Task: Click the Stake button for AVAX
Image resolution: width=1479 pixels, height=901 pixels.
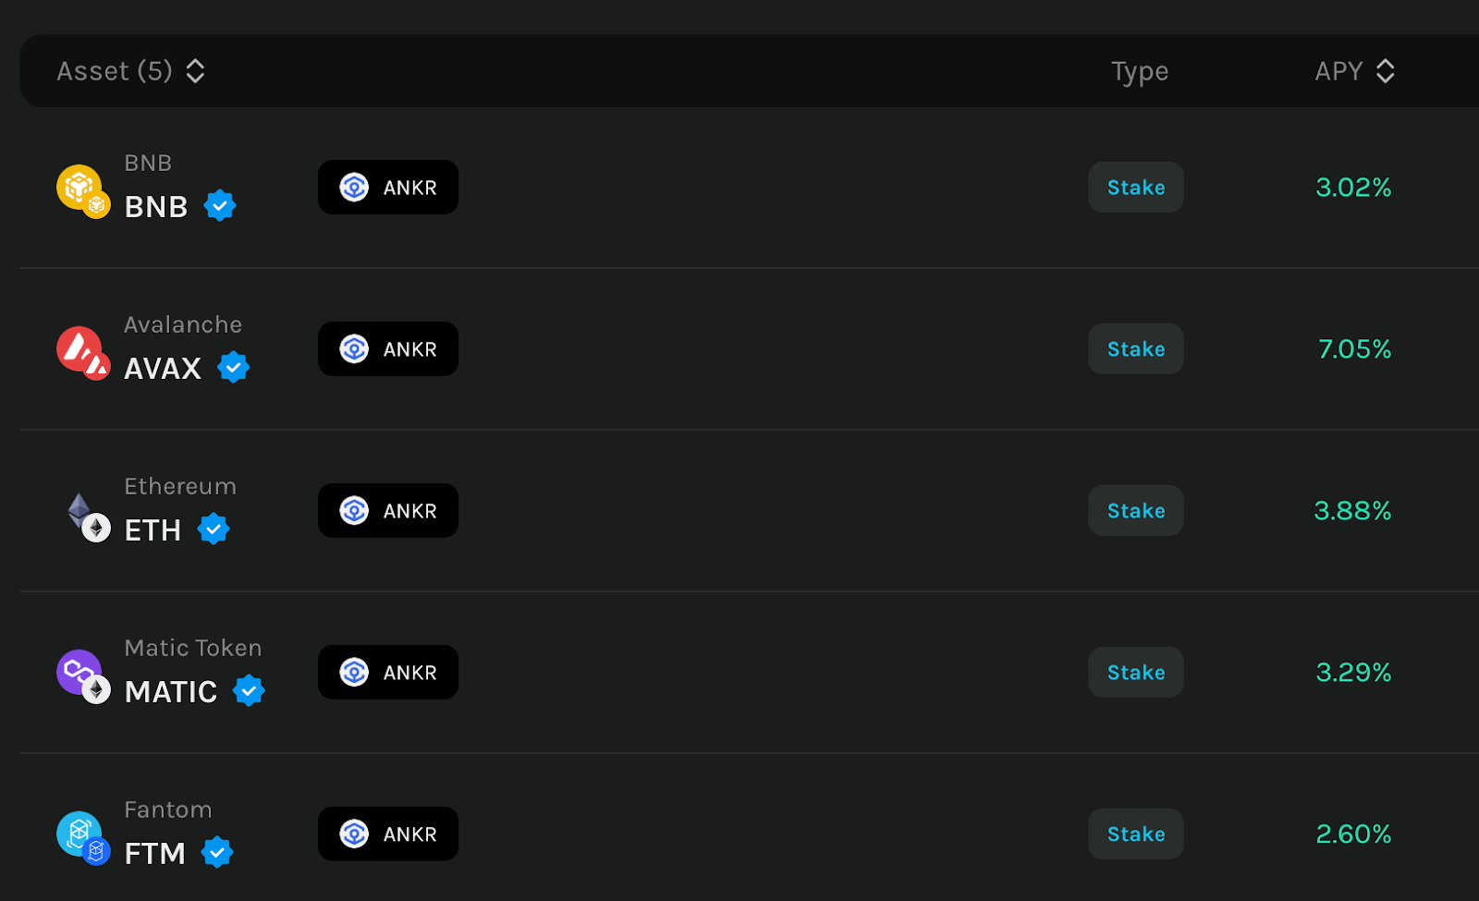Action: (1136, 349)
